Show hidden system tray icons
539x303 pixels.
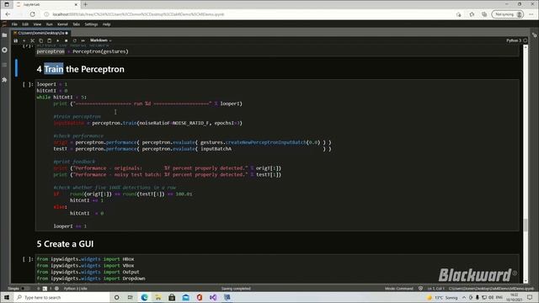click(x=464, y=297)
